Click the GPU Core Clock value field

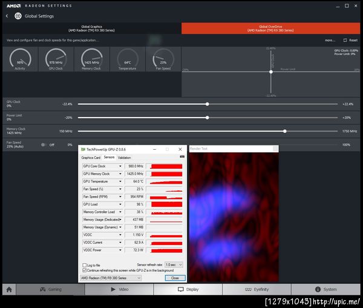135,166
